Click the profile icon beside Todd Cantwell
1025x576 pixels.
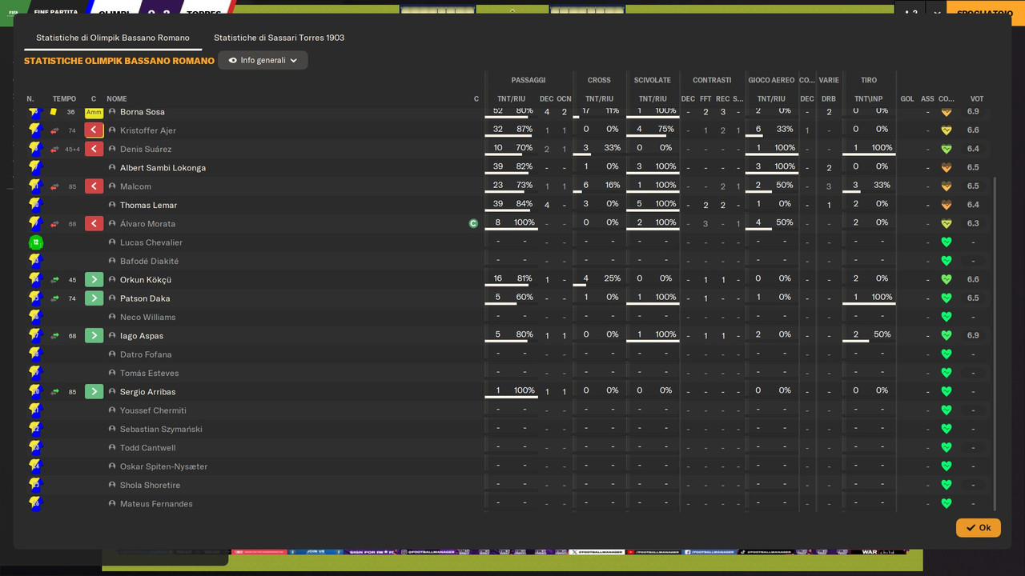tap(112, 448)
